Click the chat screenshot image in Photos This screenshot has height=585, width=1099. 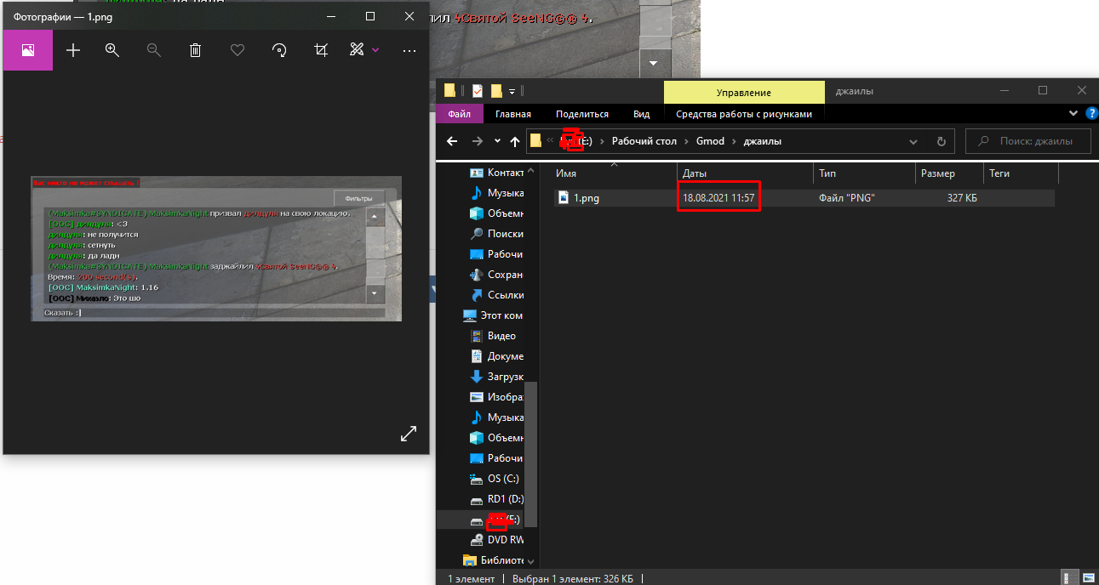click(x=216, y=249)
